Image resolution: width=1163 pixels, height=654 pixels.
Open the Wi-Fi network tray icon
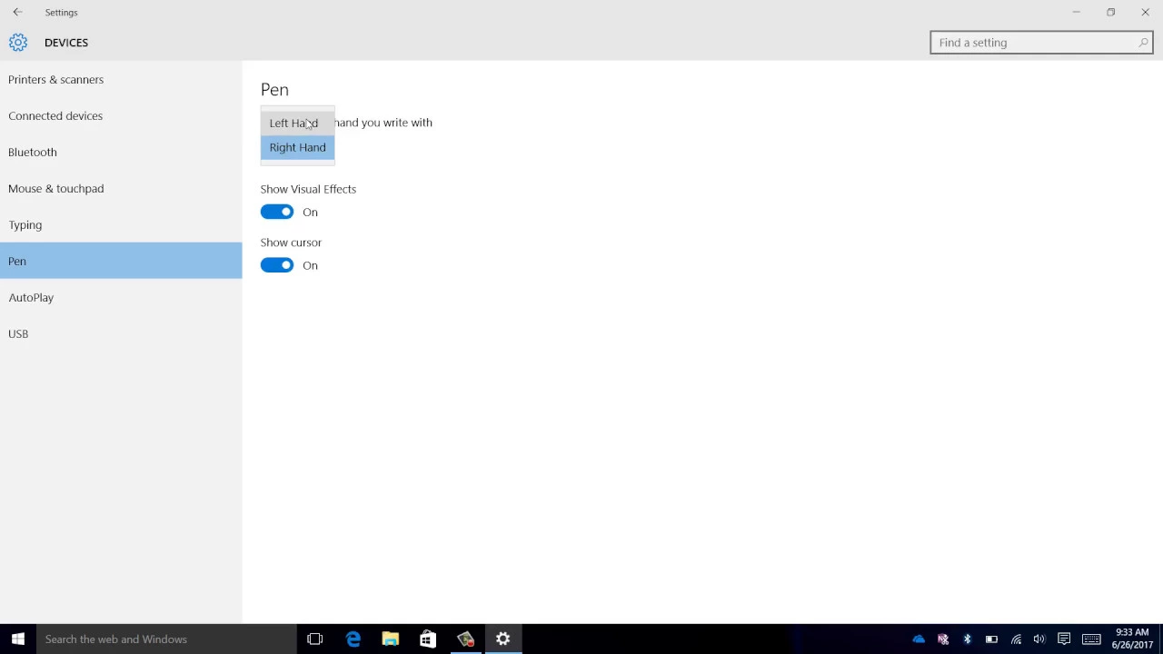(1016, 639)
